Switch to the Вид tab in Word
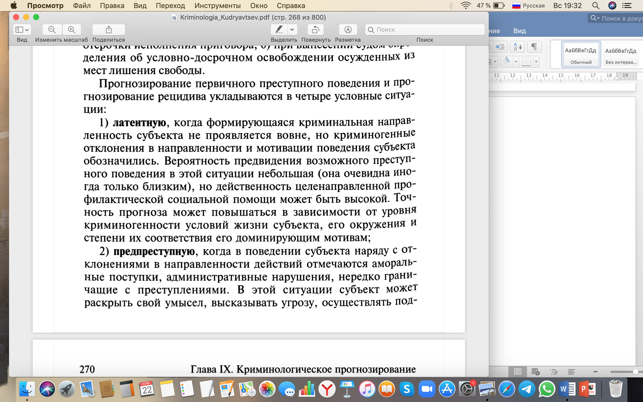Image resolution: width=643 pixels, height=402 pixels. tap(519, 31)
